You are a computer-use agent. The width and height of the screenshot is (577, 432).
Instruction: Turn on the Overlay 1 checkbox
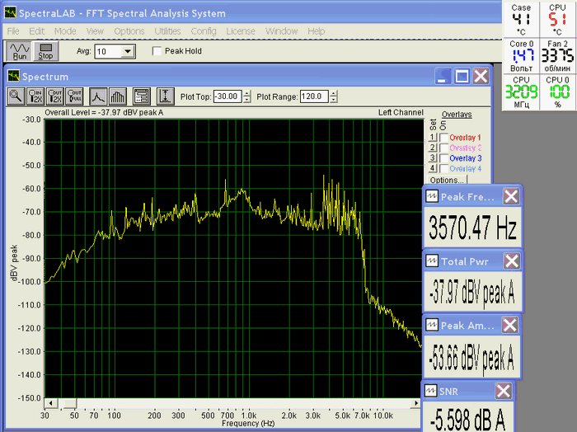444,137
